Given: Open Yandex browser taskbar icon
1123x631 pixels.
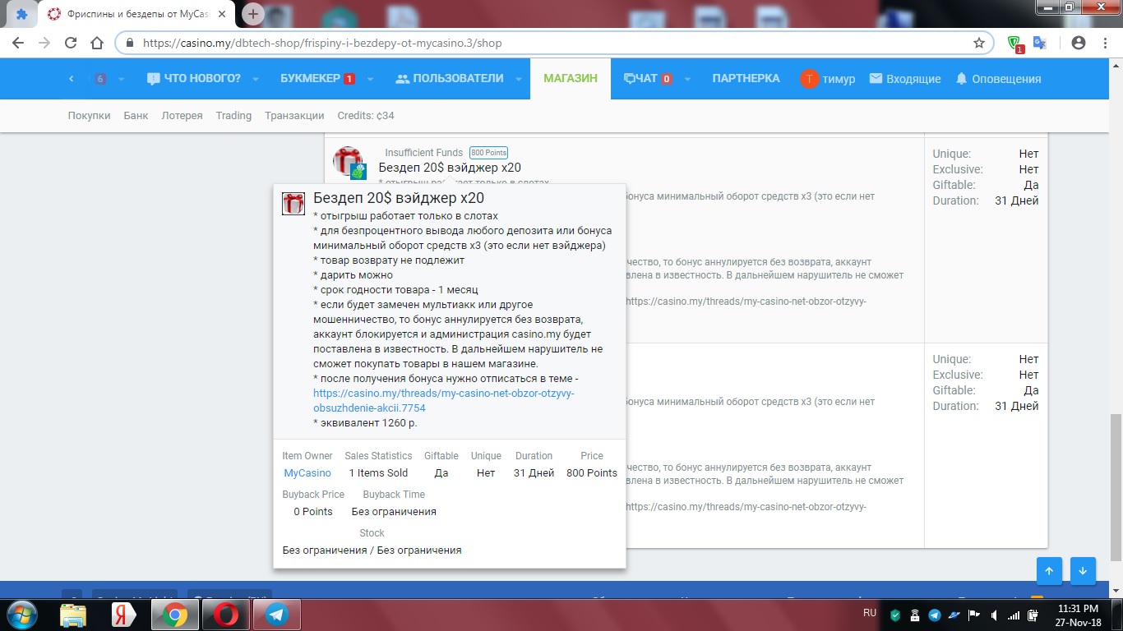Looking at the screenshot, I should [123, 615].
